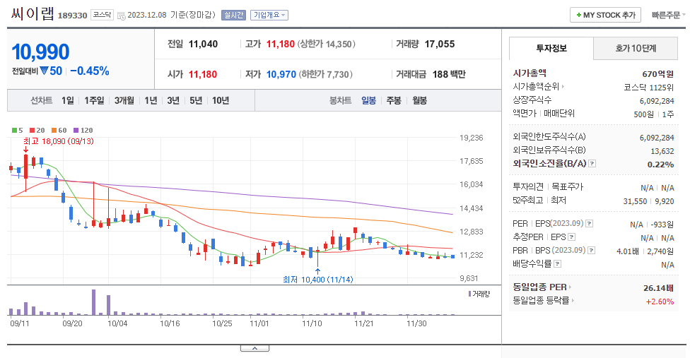The width and height of the screenshot is (690, 358).
Task: Click the 씨이랩 stock name heading
Action: (x=33, y=14)
